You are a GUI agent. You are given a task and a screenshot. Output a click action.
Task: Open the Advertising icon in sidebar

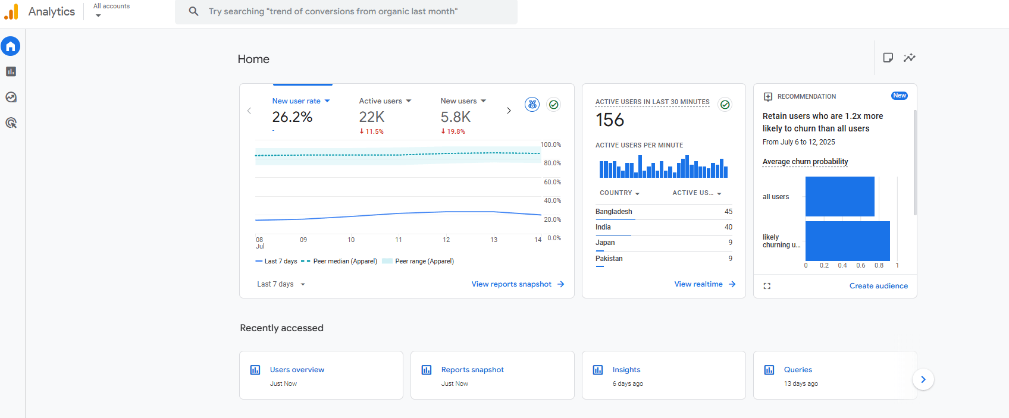coord(11,123)
